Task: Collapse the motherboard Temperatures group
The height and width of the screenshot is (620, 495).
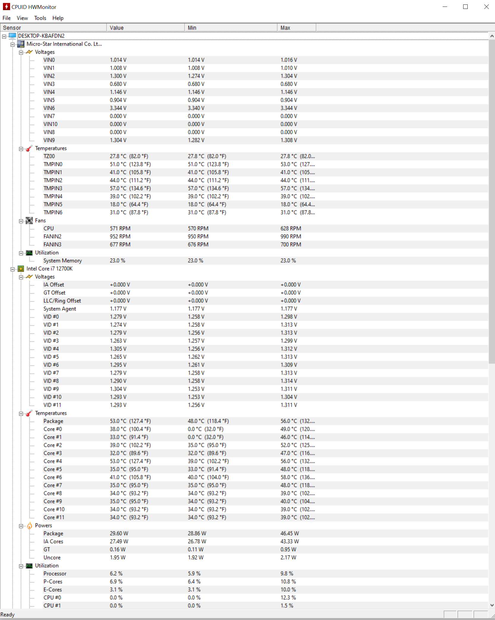Action: click(x=21, y=149)
